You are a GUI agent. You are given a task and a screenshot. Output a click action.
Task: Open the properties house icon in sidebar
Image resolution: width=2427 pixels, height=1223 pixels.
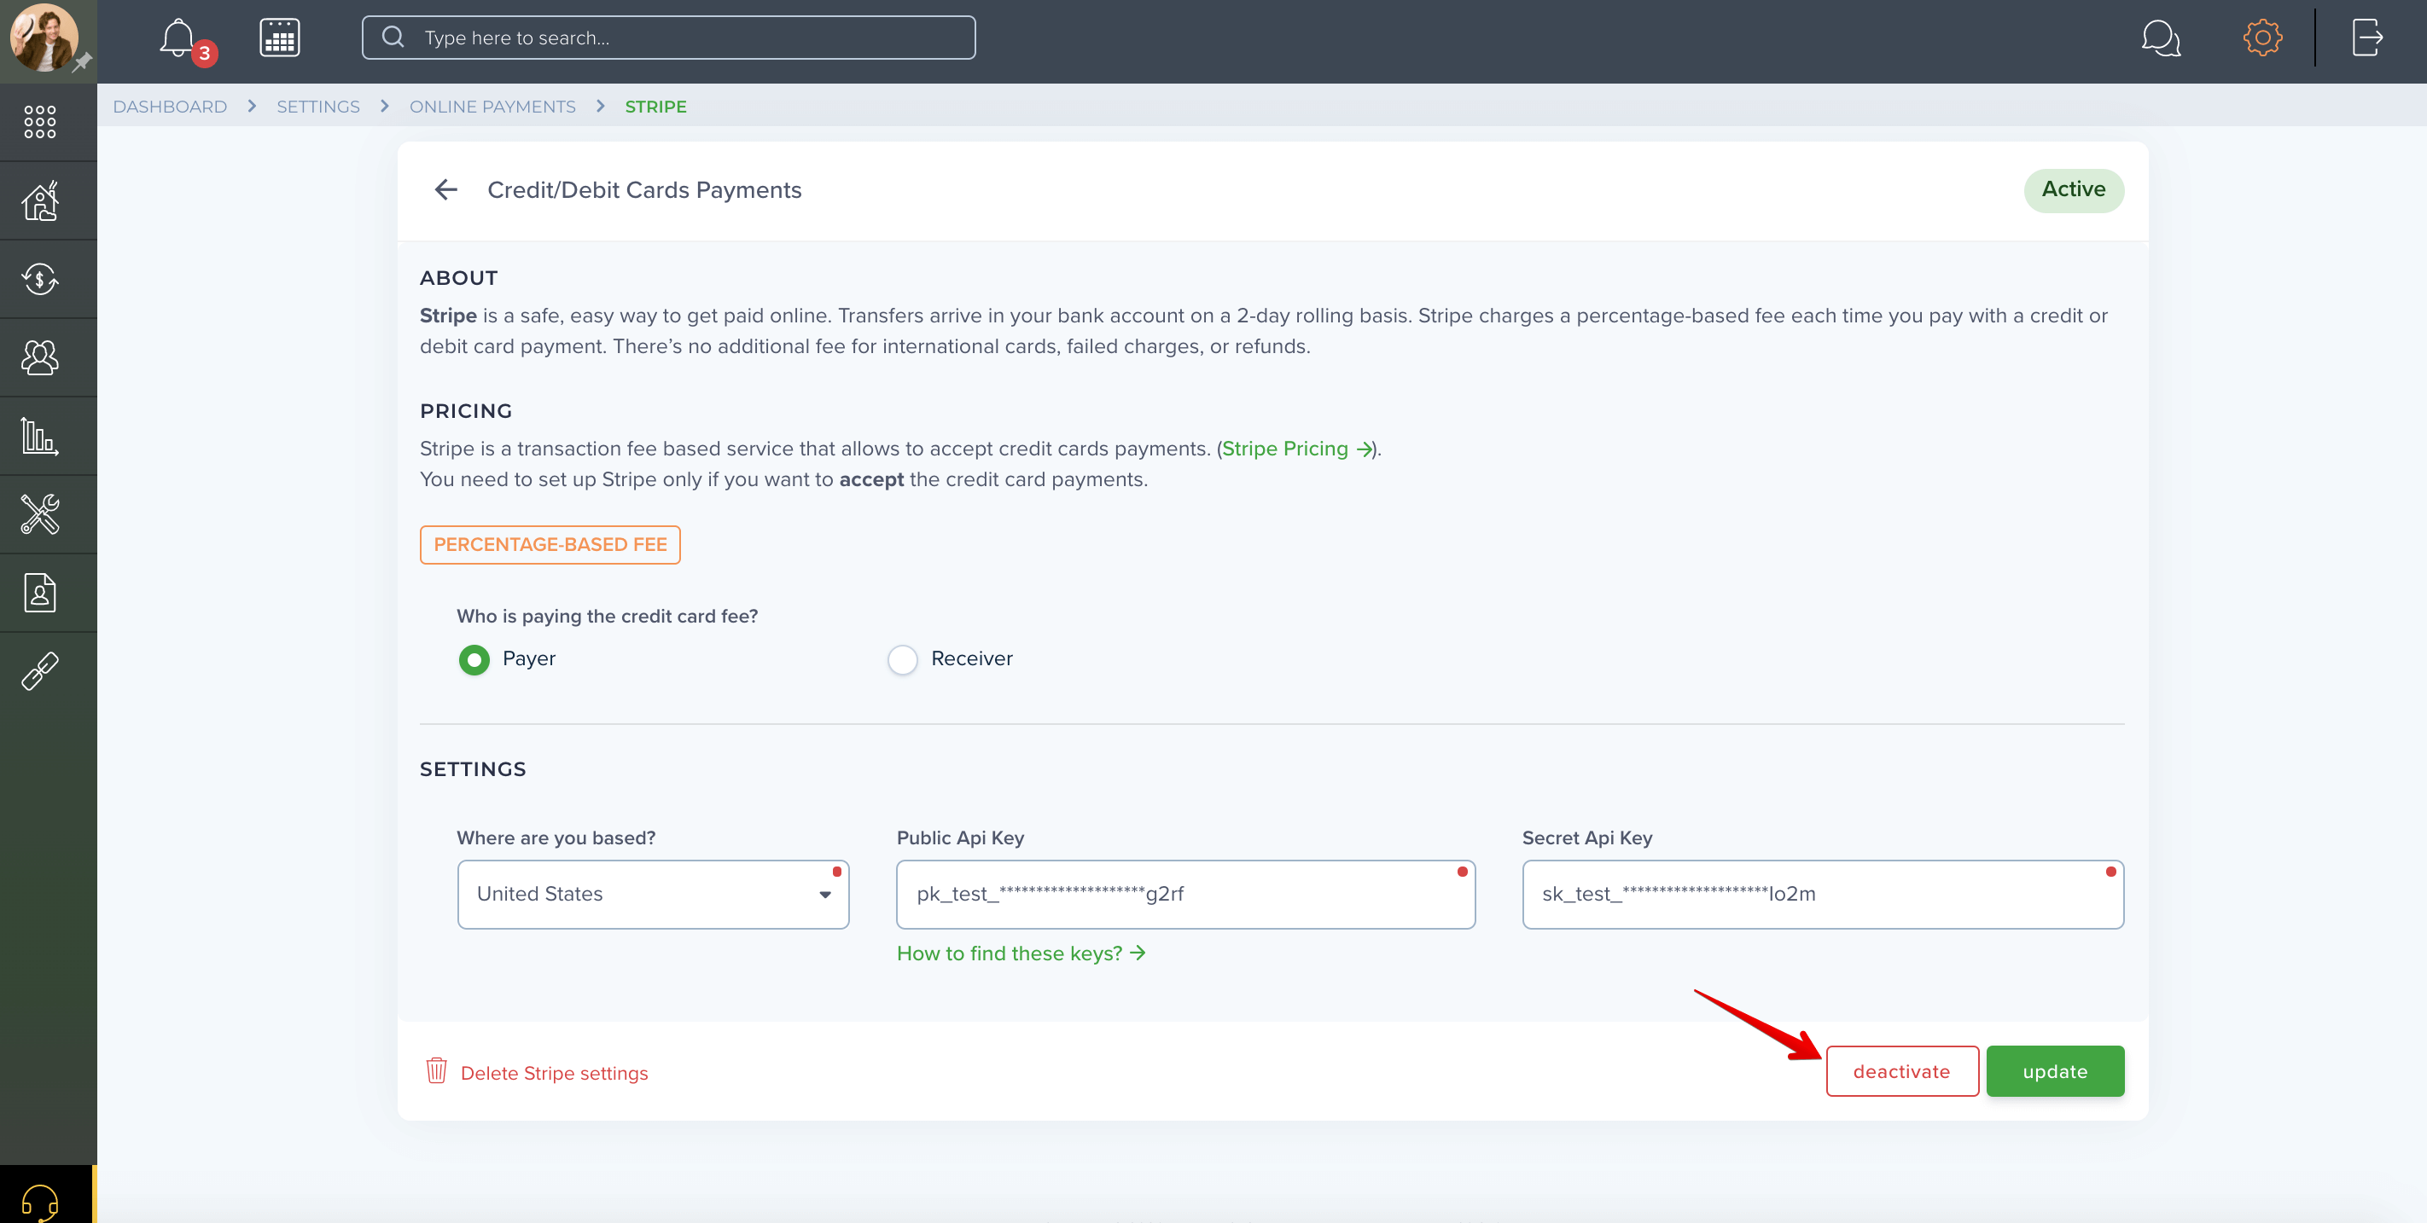pos(39,200)
